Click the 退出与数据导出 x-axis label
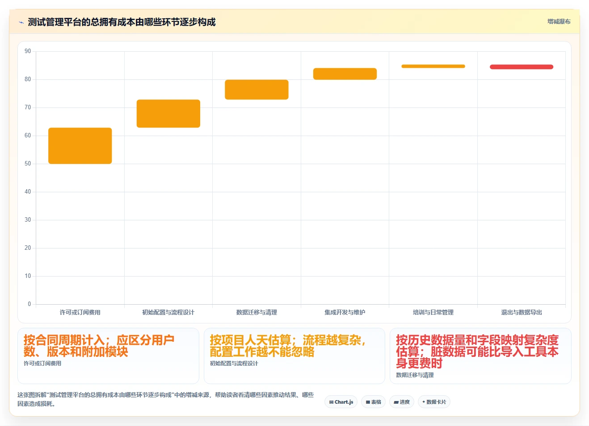589x426 pixels. tap(522, 312)
